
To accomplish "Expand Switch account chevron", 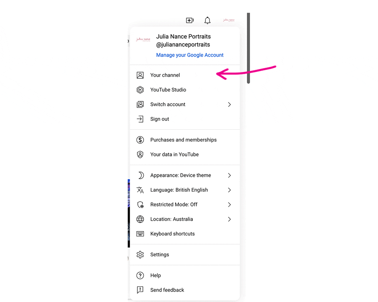I will click(x=229, y=104).
